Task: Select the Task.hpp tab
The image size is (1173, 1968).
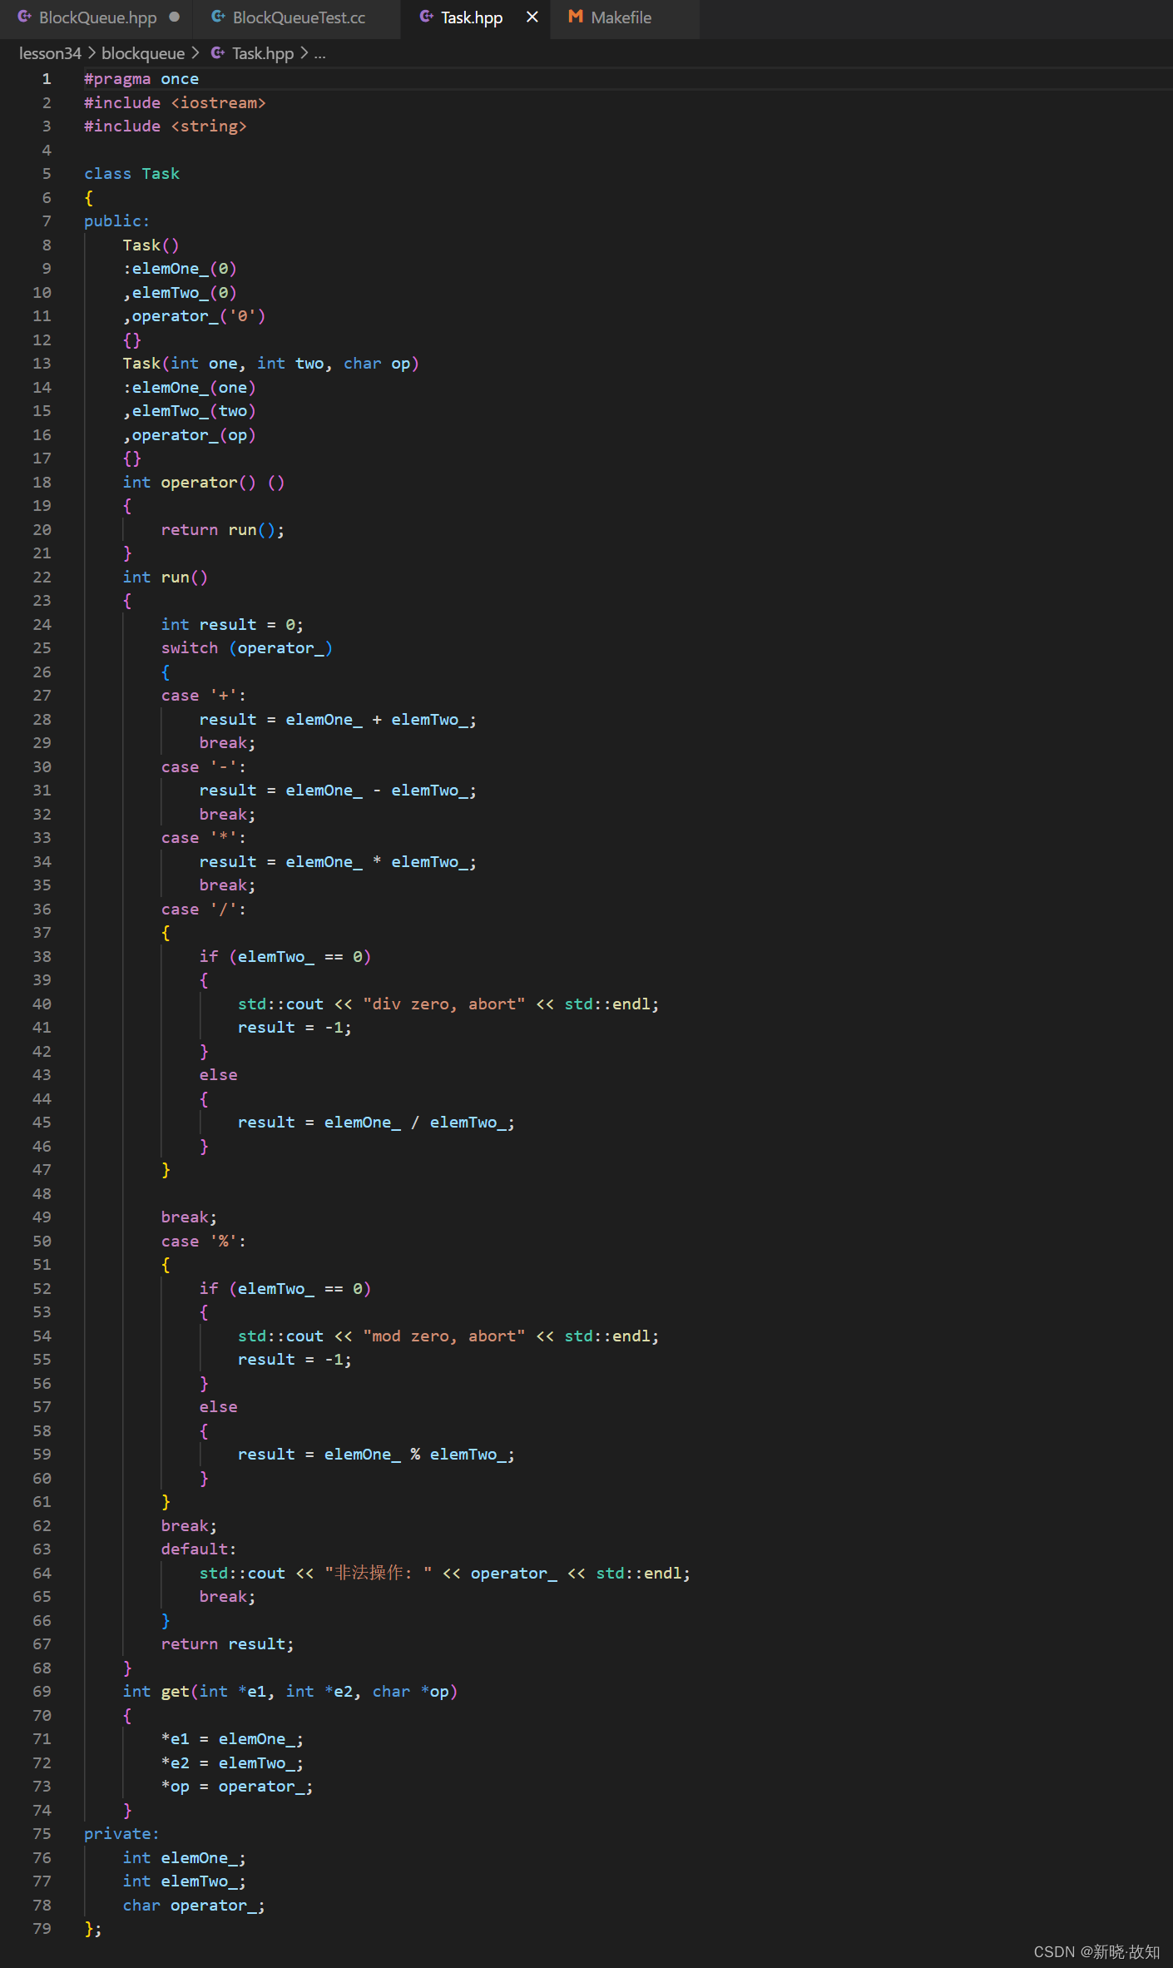Action: [471, 17]
